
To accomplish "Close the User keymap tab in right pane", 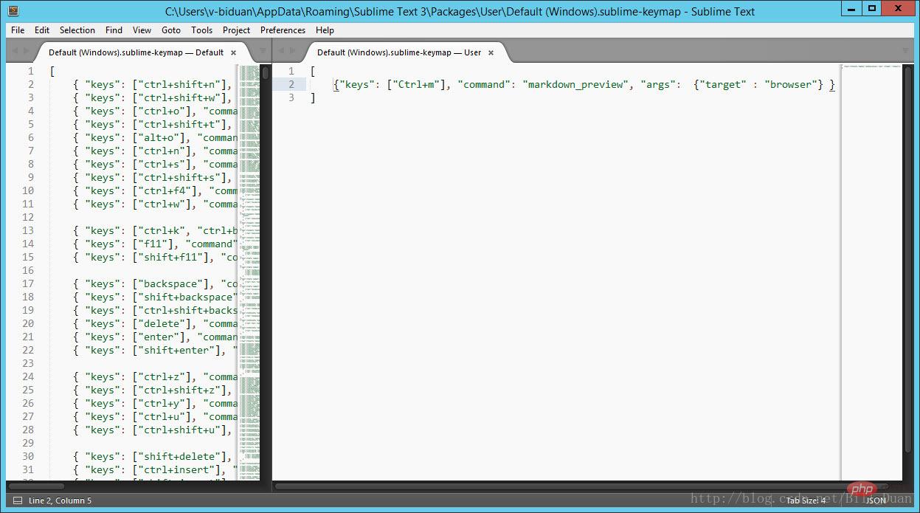I will (x=491, y=52).
